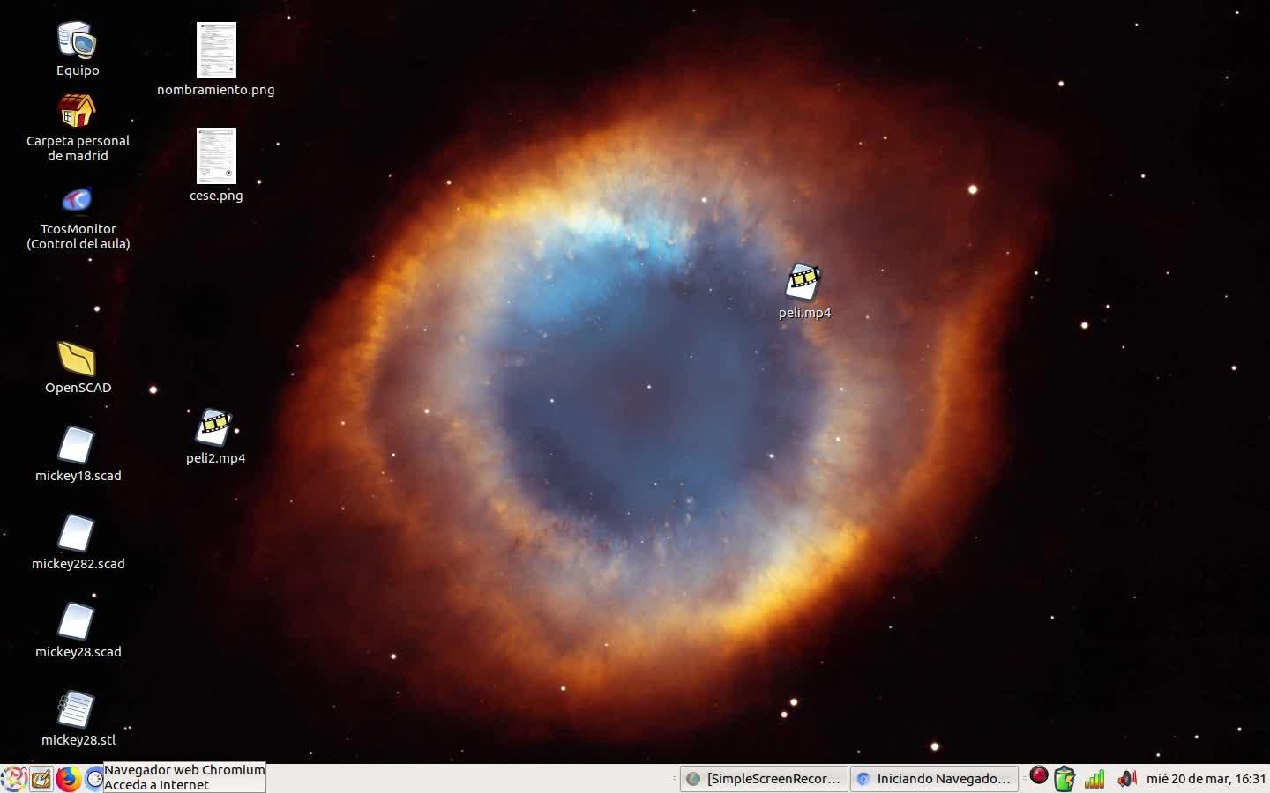
Task: Select the peli2.mp4 video file
Action: (214, 428)
